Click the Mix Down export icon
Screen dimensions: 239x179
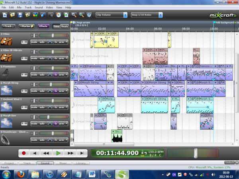coord(66,15)
